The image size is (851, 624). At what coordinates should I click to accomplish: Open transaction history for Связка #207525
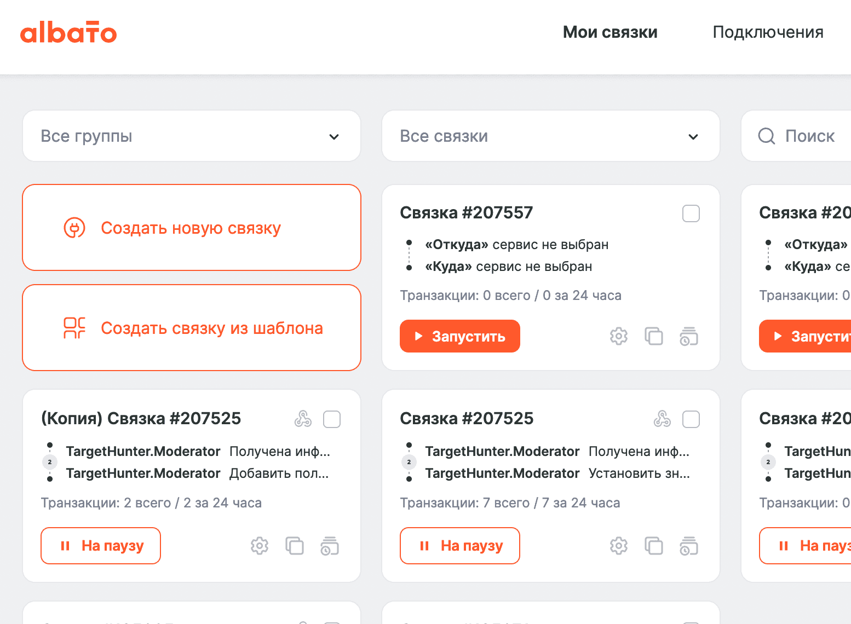[688, 546]
